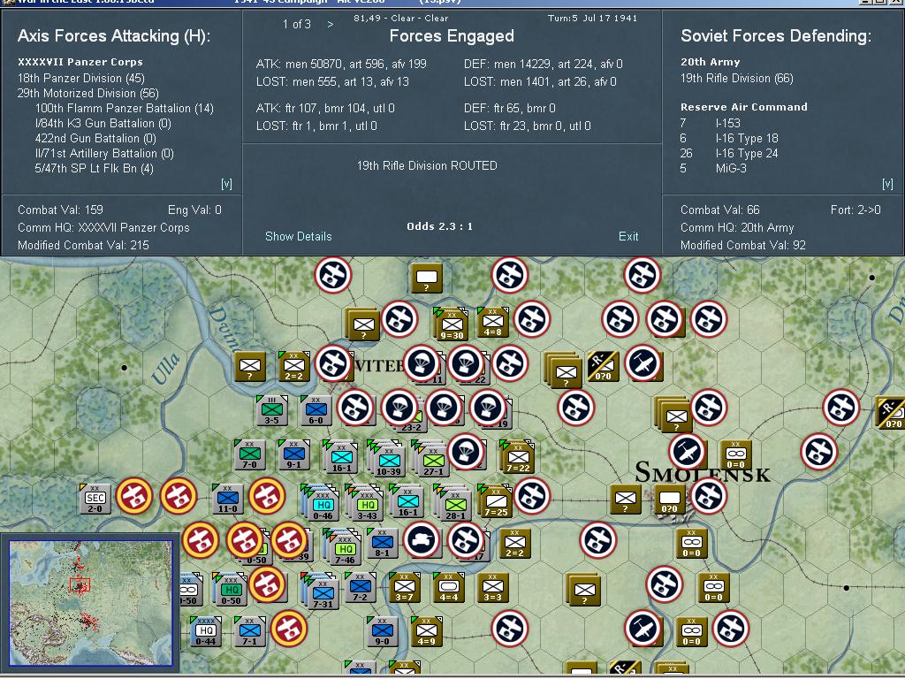The height and width of the screenshot is (679, 905).
Task: Click 100th Flamm Panzer Battalion (14)
Action: pos(124,108)
